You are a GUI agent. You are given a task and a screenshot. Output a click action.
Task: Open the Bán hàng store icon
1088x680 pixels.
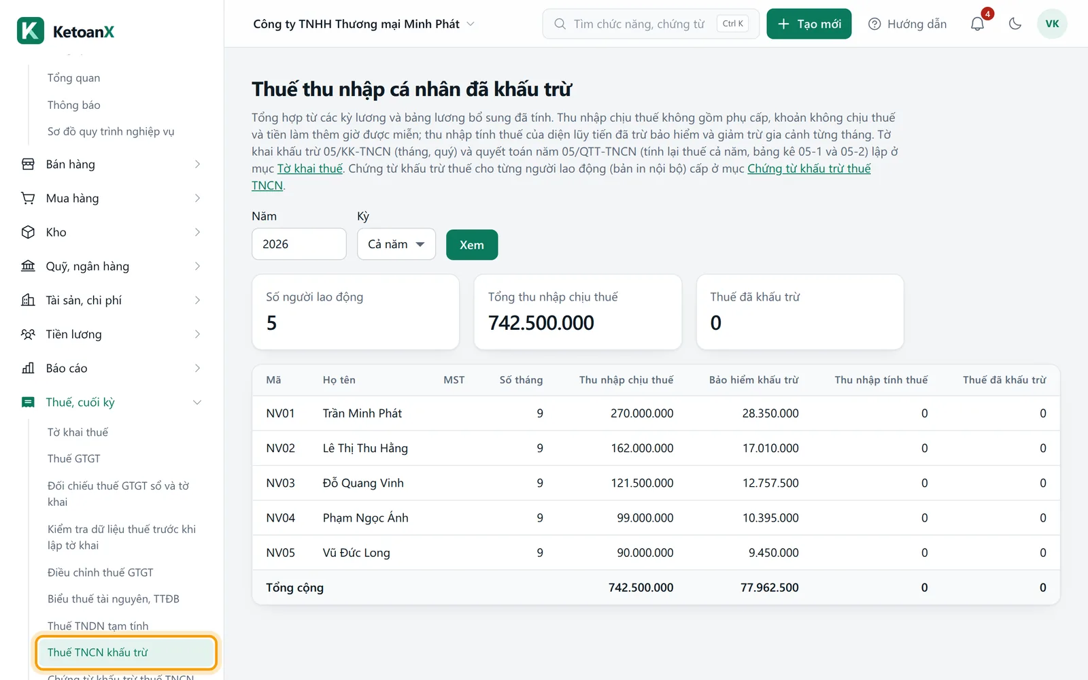(28, 164)
